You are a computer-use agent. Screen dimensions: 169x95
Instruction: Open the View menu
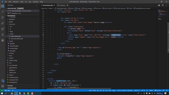(22, 2)
